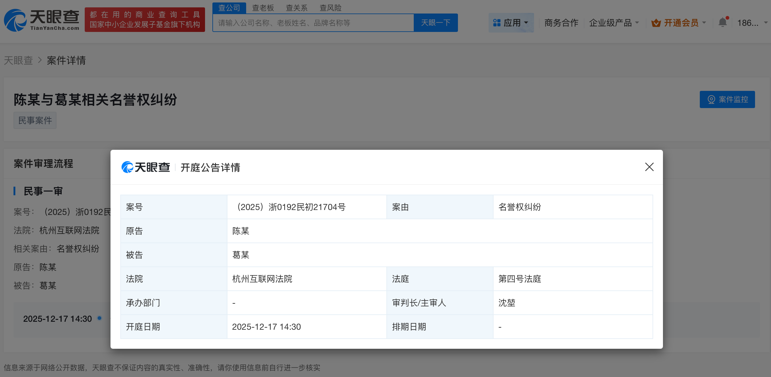Open 商务合作 from the top navigation
The image size is (771, 377).
561,22
